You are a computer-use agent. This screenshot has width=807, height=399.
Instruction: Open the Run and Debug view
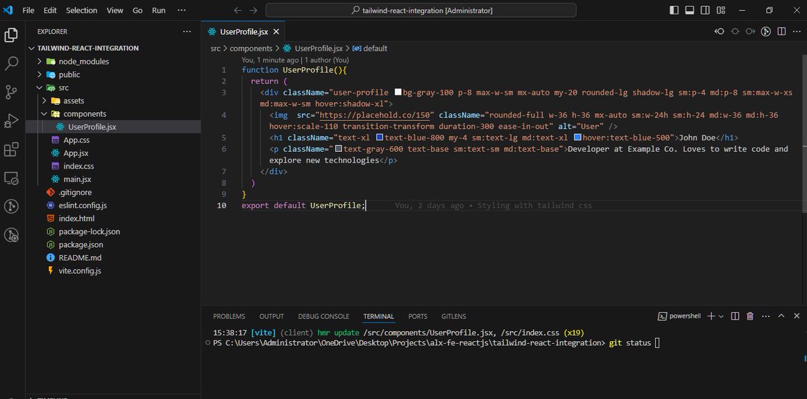point(11,121)
